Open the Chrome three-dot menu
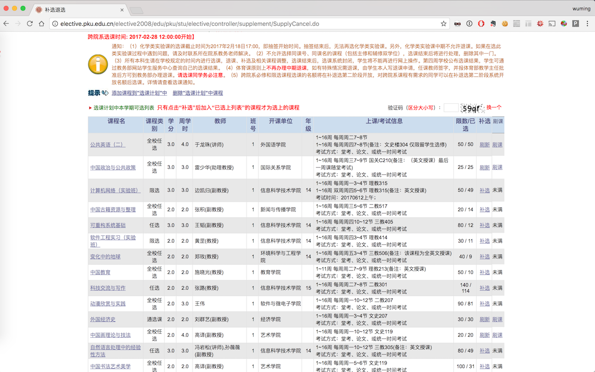 pos(588,24)
